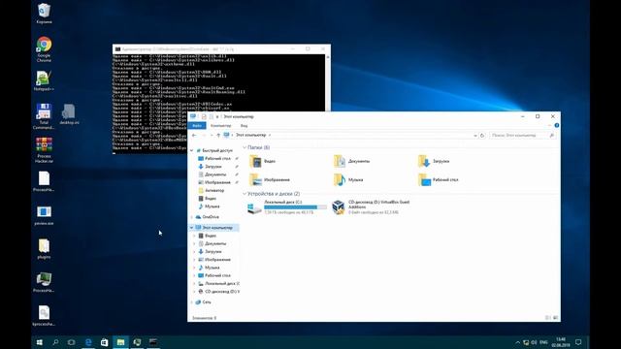Click the command prompt vertical scrollbar
Screen dimensions: 621x349
point(328,83)
